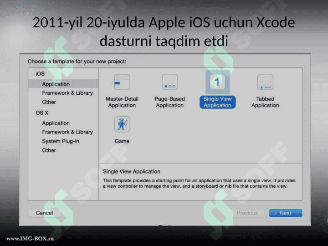Image resolution: width=328 pixels, height=246 pixels.
Task: Select Application under OS X
Action: click(x=56, y=123)
